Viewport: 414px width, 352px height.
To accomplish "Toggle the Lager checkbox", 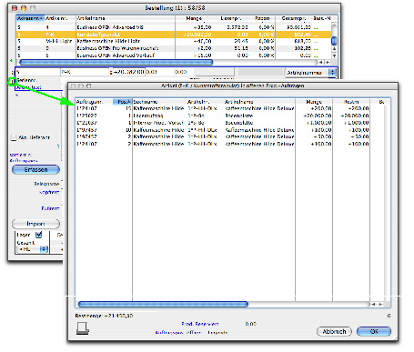I will pyautogui.click(x=38, y=235).
